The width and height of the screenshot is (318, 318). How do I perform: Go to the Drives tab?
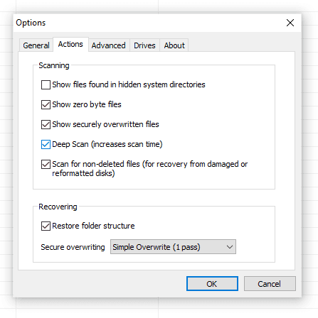[144, 45]
